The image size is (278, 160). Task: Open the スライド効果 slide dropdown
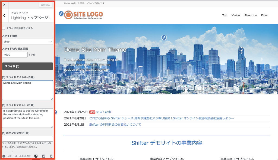click(27, 42)
